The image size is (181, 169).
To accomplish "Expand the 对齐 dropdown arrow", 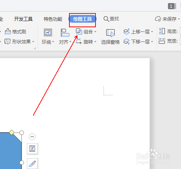I will coord(70,42).
